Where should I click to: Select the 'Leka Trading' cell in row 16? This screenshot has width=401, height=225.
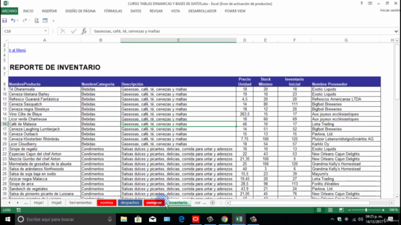pyautogui.click(x=346, y=124)
